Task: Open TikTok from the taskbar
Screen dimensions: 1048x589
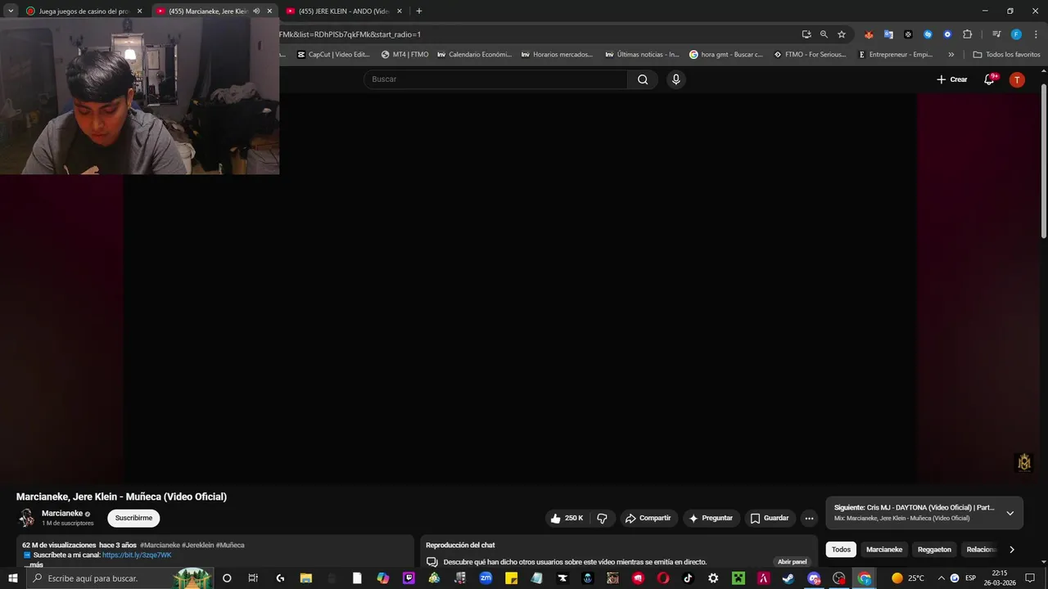Action: 688,578
